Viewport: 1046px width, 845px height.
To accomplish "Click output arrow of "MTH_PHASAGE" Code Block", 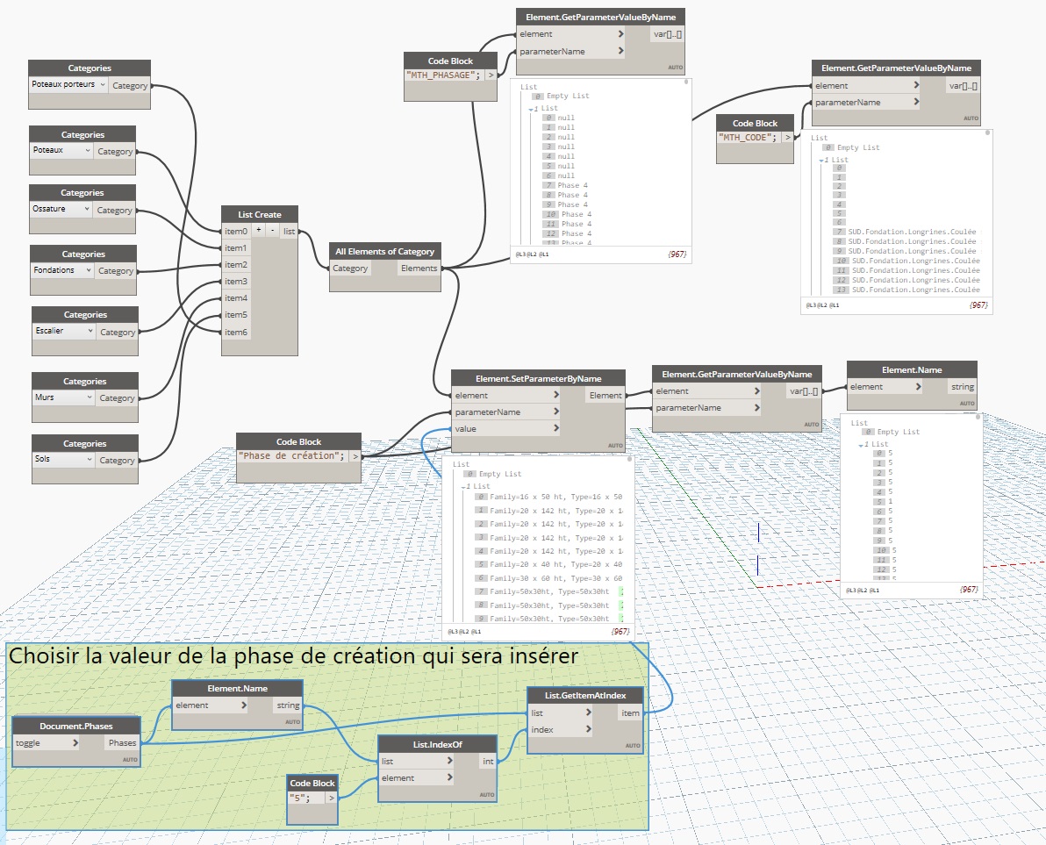I will (x=491, y=75).
